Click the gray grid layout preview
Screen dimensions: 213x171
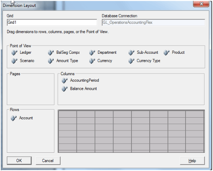tap(131, 131)
